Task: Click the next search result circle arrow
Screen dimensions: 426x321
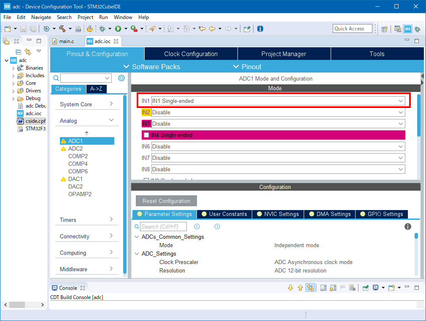Action: [x=217, y=227]
